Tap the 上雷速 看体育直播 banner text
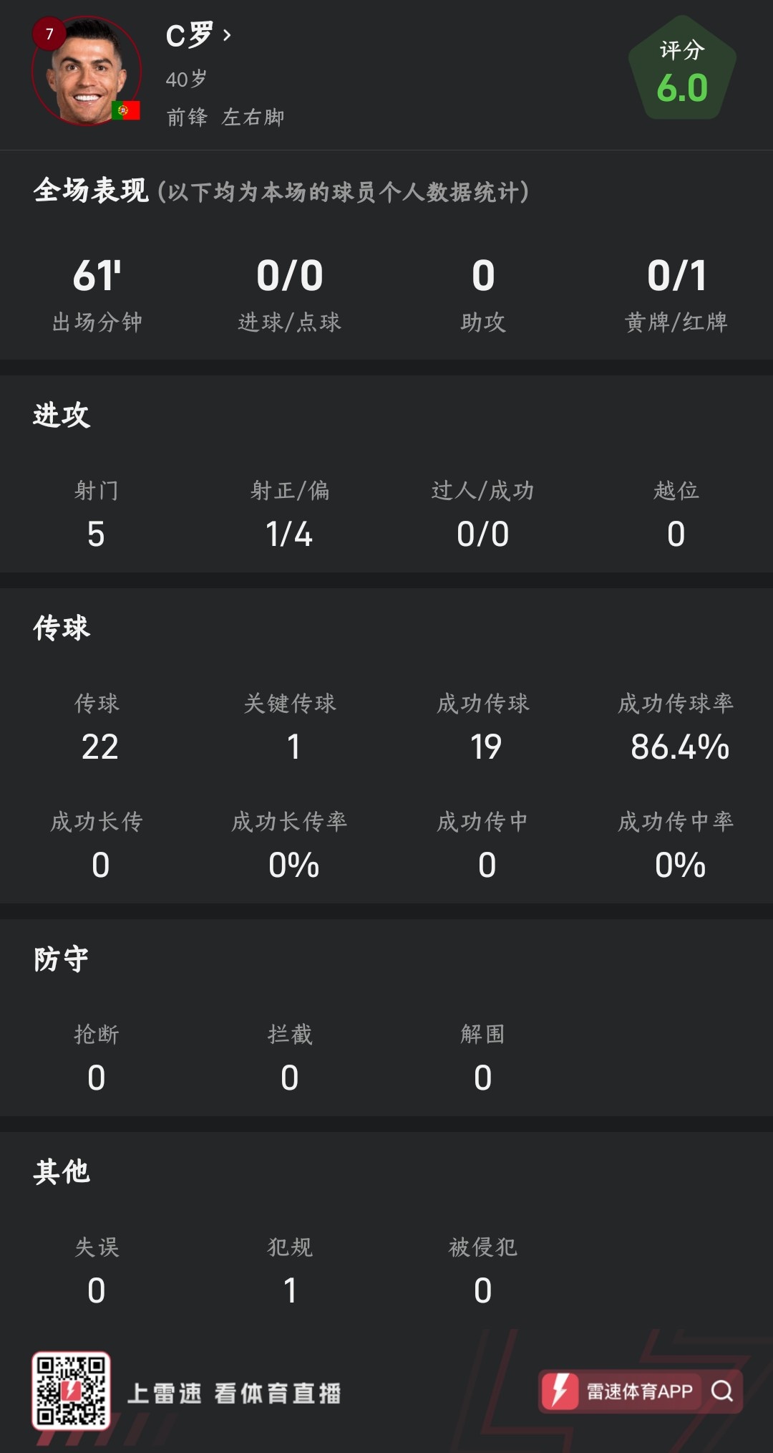773x1453 pixels. (x=234, y=1393)
